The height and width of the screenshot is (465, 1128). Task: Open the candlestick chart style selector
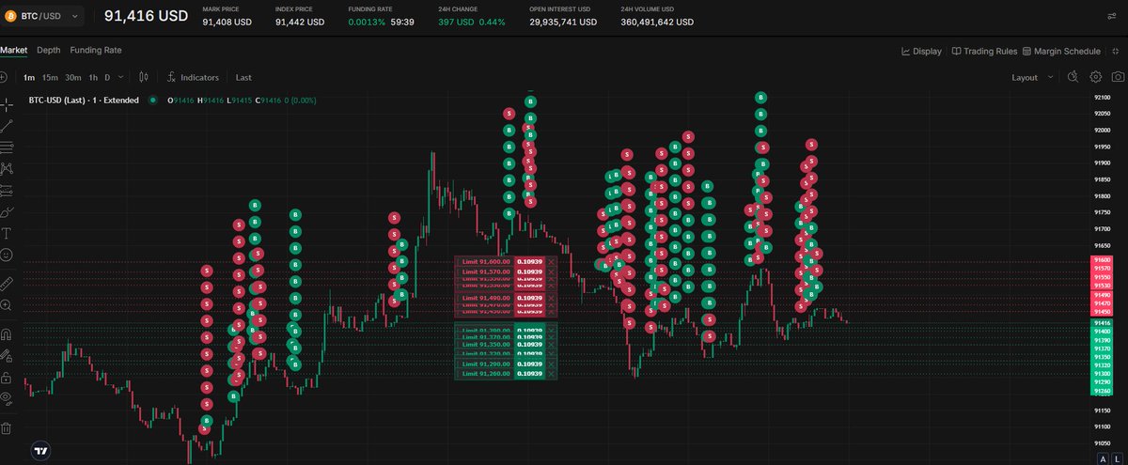(x=144, y=77)
